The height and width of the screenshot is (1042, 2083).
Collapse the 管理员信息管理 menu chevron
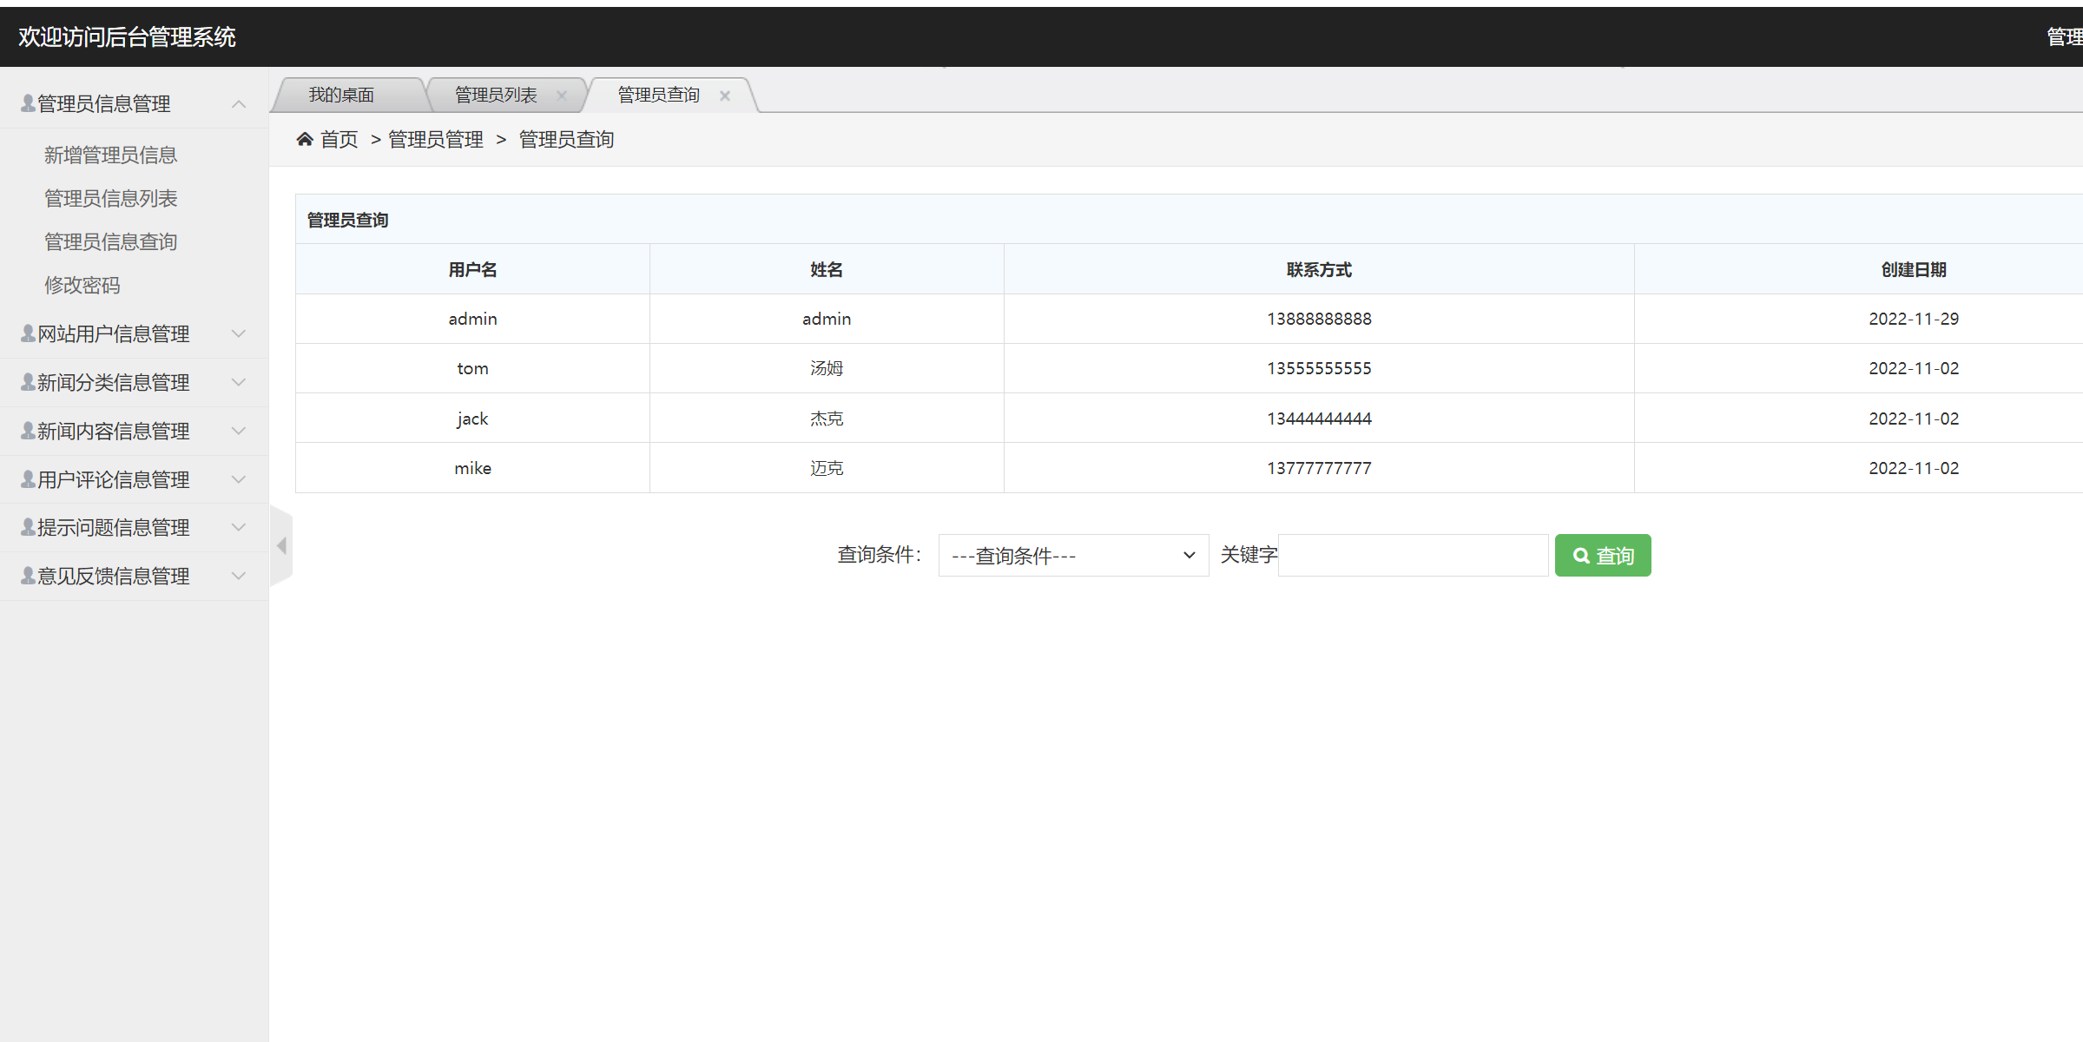(239, 104)
